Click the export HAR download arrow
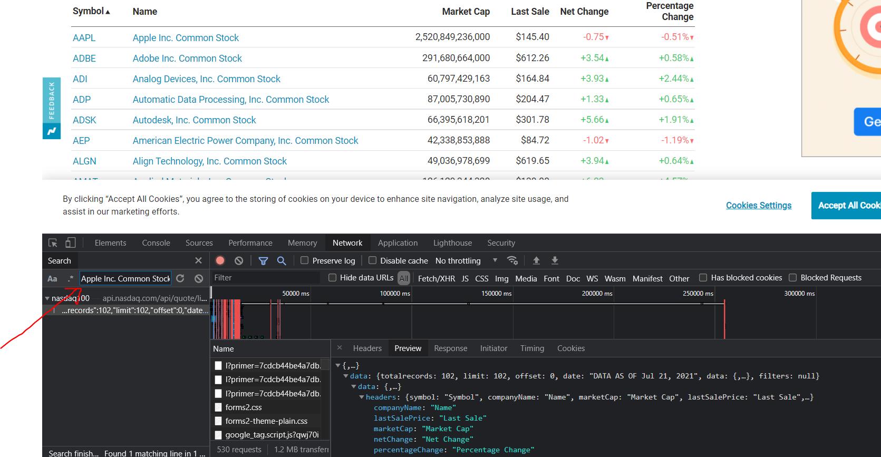This screenshot has height=457, width=881. click(555, 260)
